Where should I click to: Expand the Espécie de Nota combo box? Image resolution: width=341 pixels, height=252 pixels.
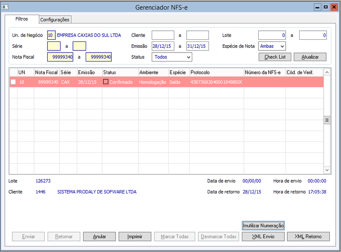(x=272, y=46)
